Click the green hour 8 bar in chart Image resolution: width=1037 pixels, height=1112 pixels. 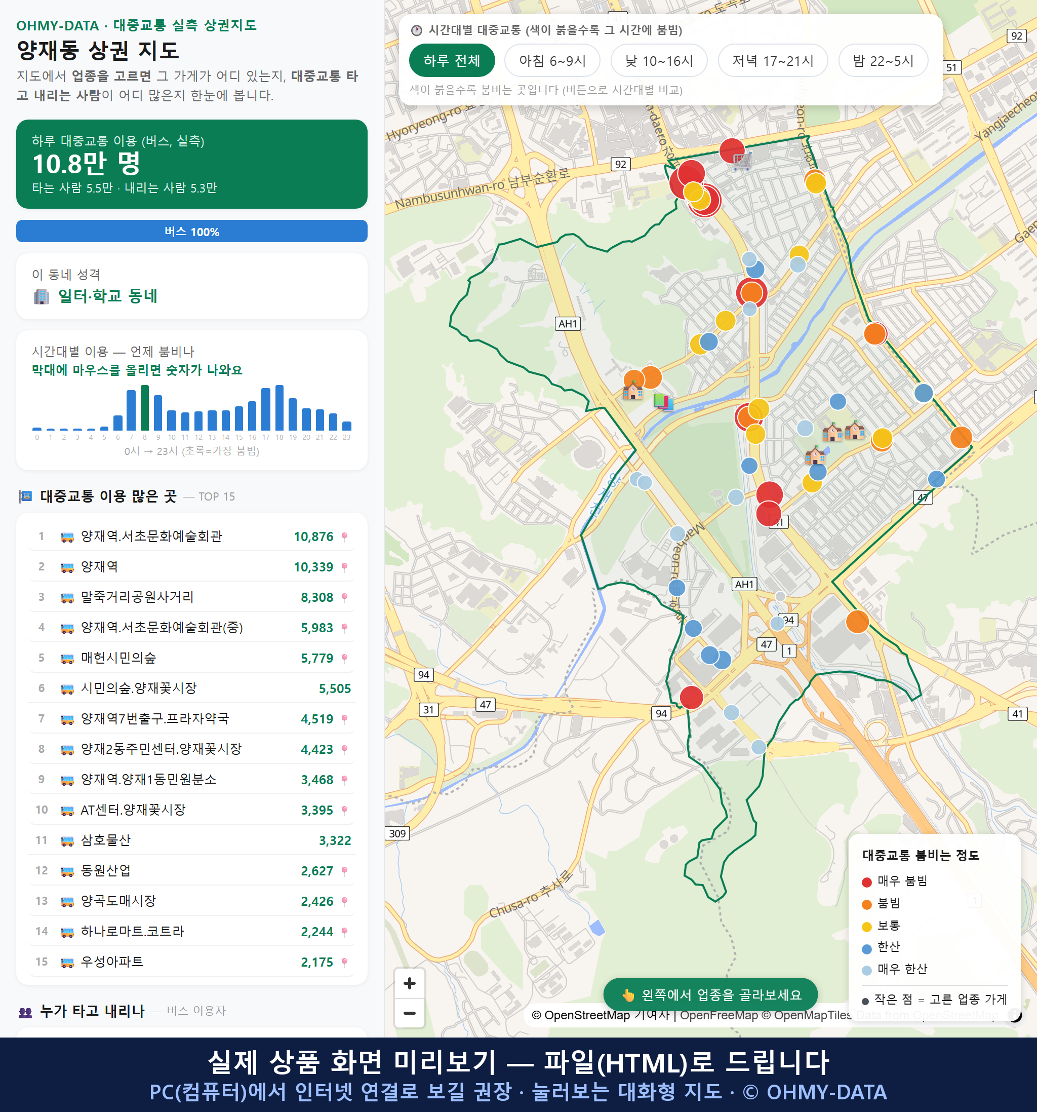tap(145, 408)
